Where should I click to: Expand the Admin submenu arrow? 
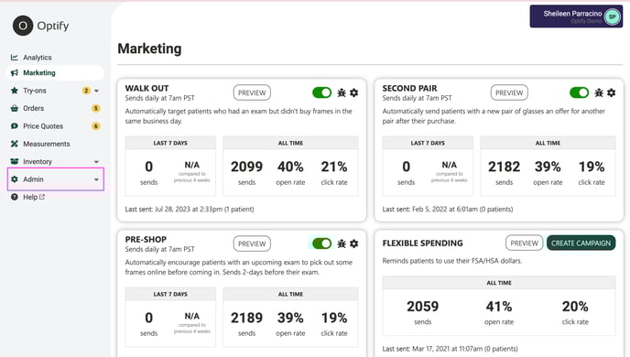pyautogui.click(x=96, y=179)
